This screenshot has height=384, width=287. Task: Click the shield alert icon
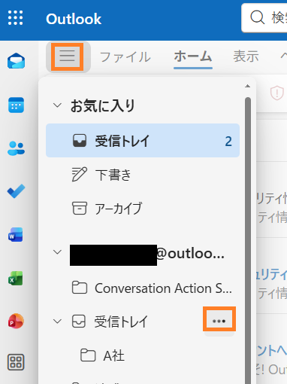click(277, 93)
